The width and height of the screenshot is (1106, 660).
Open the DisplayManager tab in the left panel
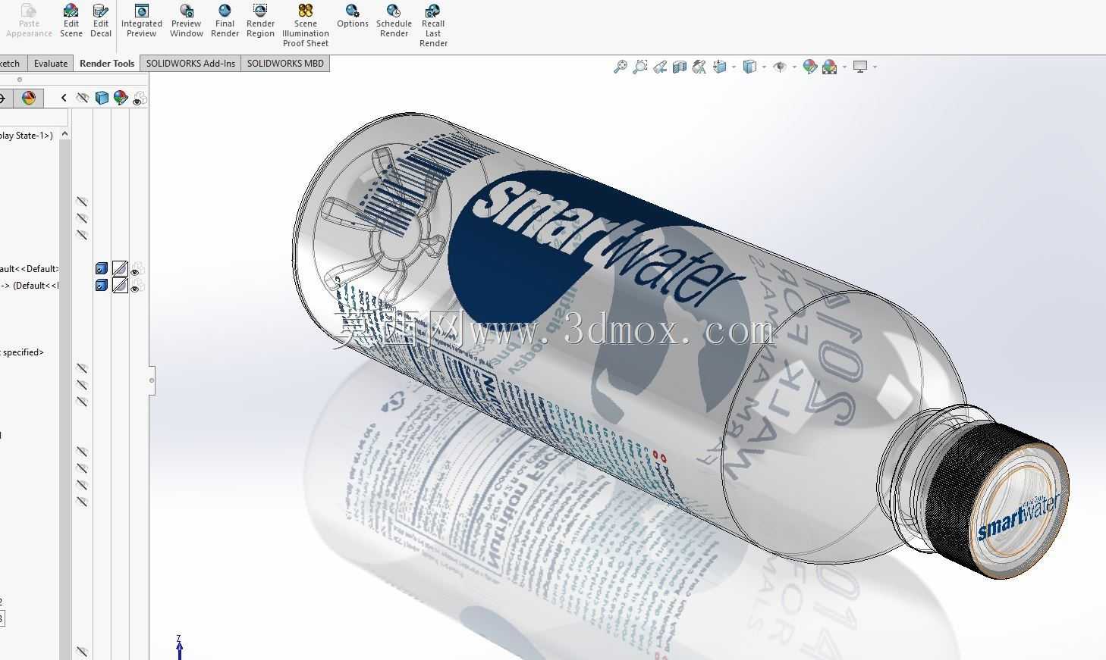click(29, 98)
